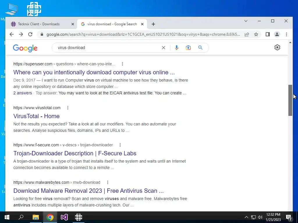Close the Tecknix Client Downloads tab
Image resolution: width=298 pixels, height=223 pixels.
(72, 24)
